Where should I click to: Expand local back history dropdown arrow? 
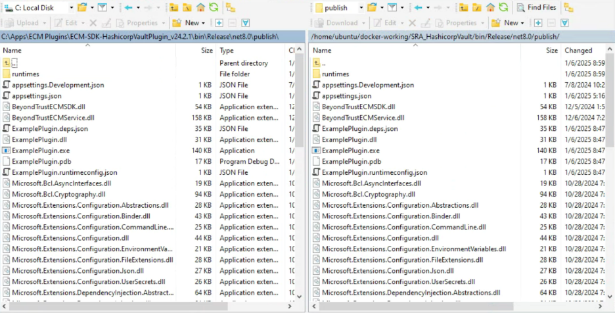point(138,7)
